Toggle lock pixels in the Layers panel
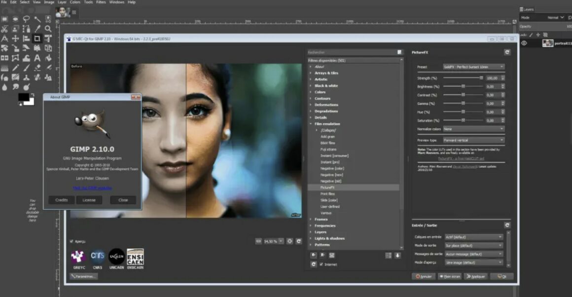This screenshot has height=297, width=572. (531, 35)
